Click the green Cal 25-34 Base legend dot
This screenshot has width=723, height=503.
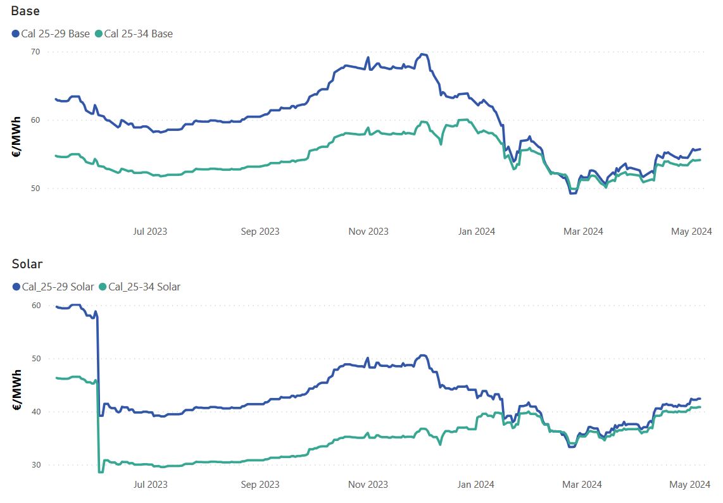(x=98, y=34)
